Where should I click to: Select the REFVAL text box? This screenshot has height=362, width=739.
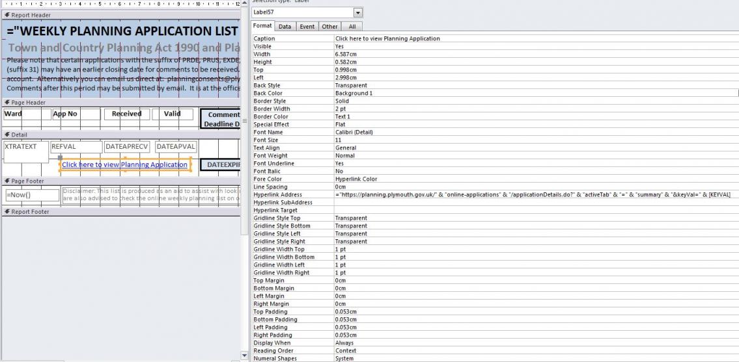(x=76, y=147)
